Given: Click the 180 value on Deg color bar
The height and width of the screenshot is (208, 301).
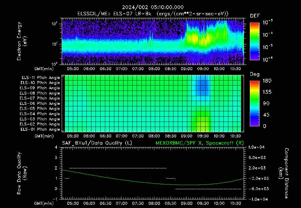Looking at the screenshot, I should 267,81.
